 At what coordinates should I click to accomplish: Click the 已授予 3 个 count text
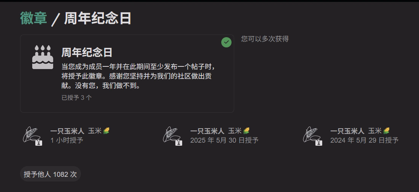(77, 98)
